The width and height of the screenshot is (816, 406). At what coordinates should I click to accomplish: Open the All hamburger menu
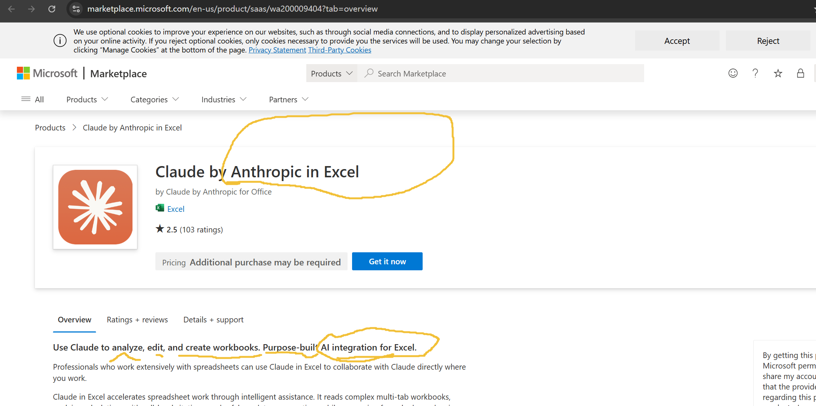(33, 99)
